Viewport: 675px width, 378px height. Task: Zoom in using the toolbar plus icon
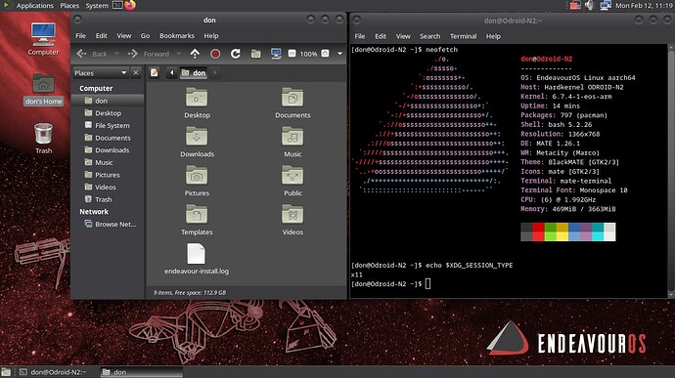pyautogui.click(x=326, y=54)
